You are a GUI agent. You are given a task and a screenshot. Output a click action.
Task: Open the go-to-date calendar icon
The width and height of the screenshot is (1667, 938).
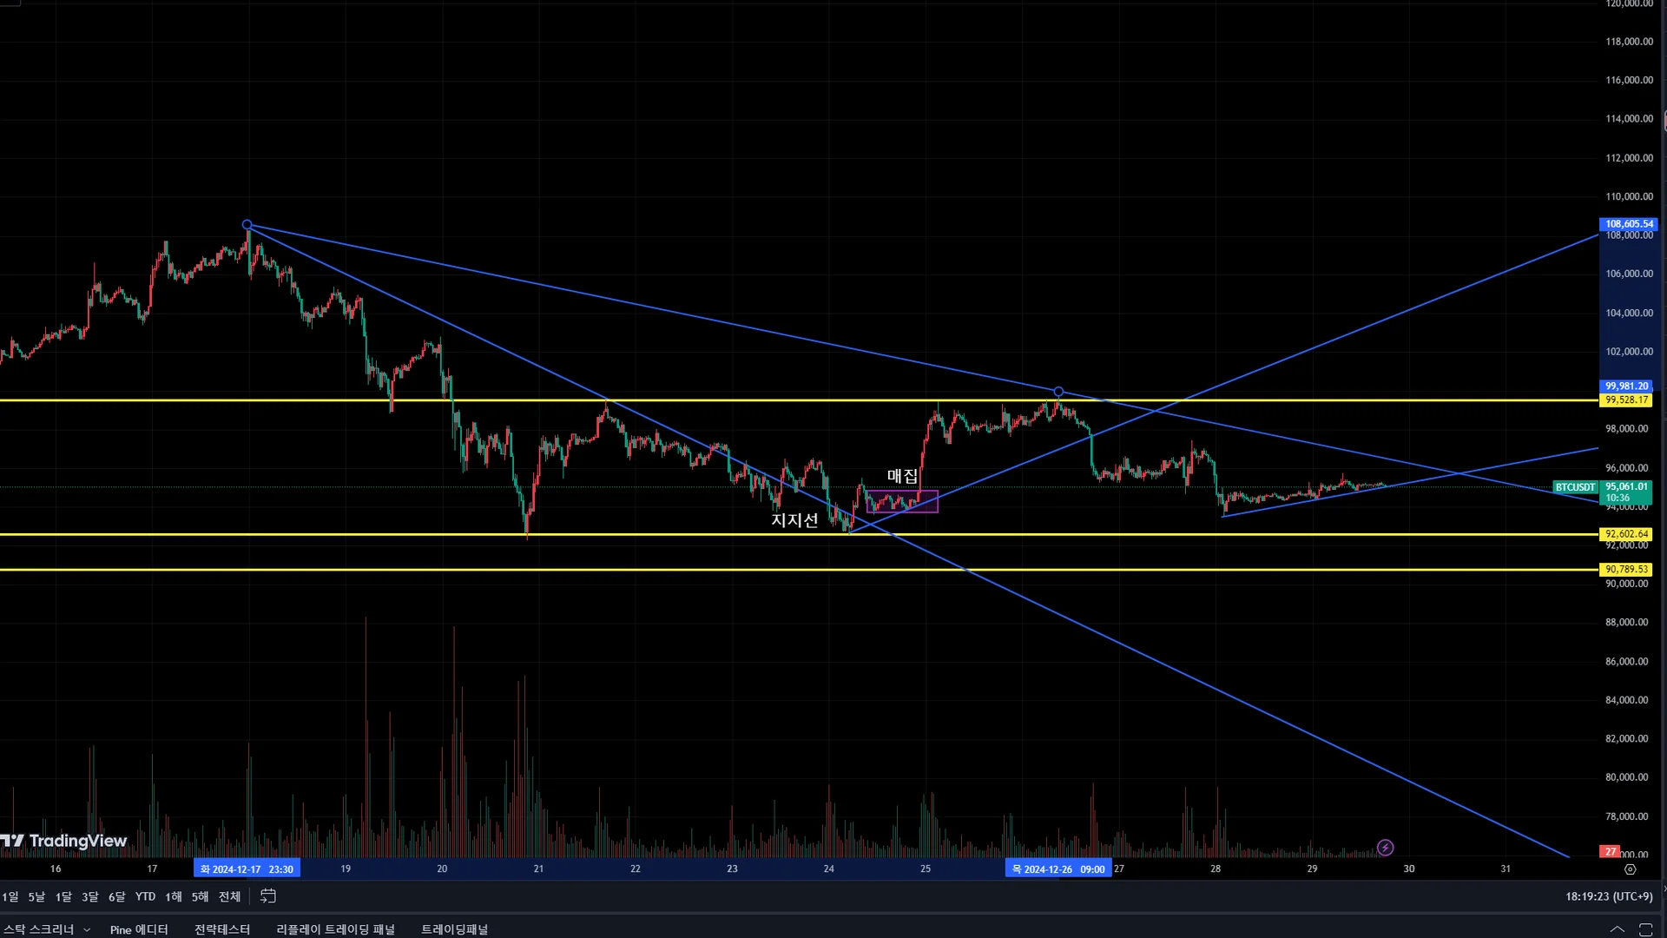coord(268,895)
